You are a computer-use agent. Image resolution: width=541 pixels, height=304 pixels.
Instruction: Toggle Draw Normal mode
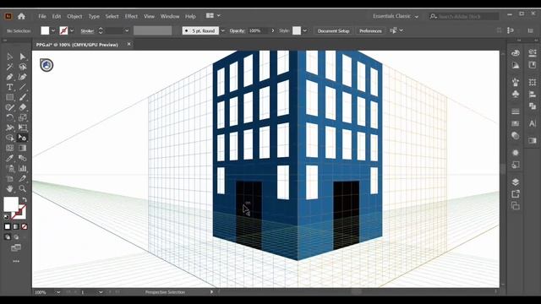8,236
